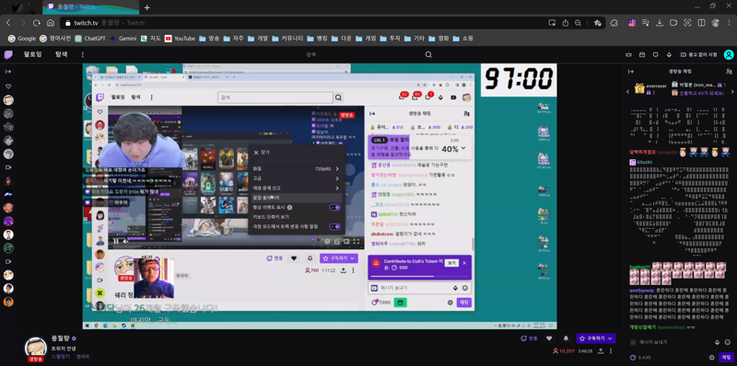The height and width of the screenshot is (366, 737).
Task: Open chat settings gear icon
Action: point(711,358)
